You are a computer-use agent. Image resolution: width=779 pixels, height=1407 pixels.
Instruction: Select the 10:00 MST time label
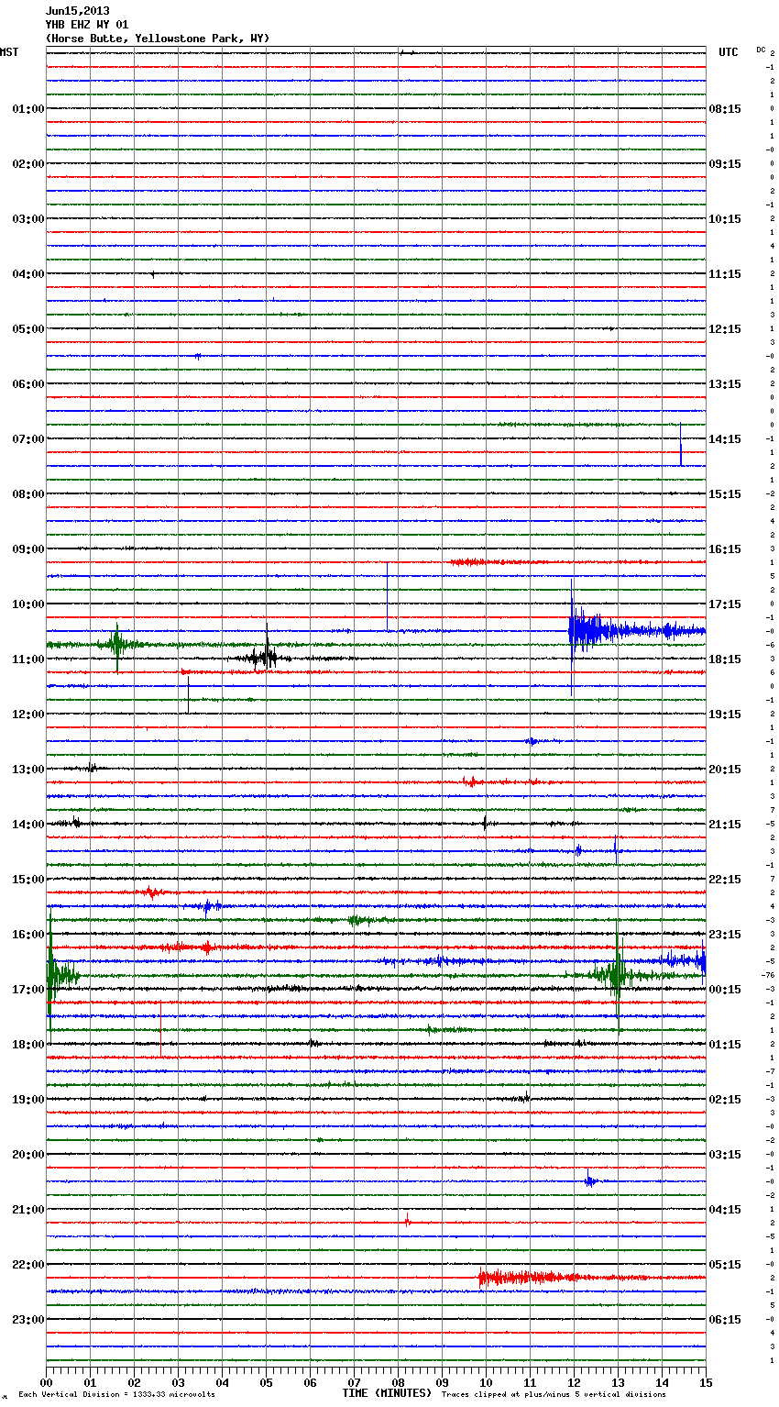point(27,604)
